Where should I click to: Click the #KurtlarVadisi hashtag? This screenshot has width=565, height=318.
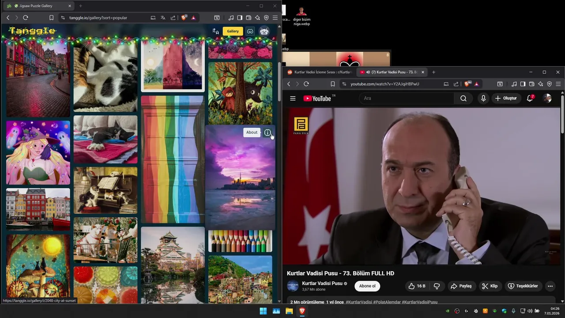pyautogui.click(x=359, y=302)
